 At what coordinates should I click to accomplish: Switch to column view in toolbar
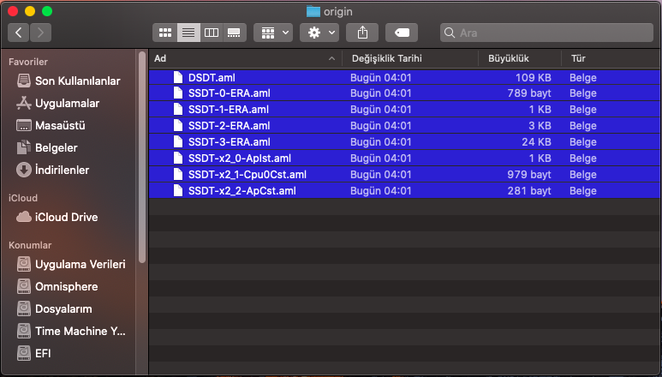(x=211, y=33)
